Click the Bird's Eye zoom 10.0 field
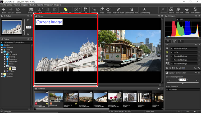The height and width of the screenshot is (113, 201). pyautogui.click(x=28, y=27)
